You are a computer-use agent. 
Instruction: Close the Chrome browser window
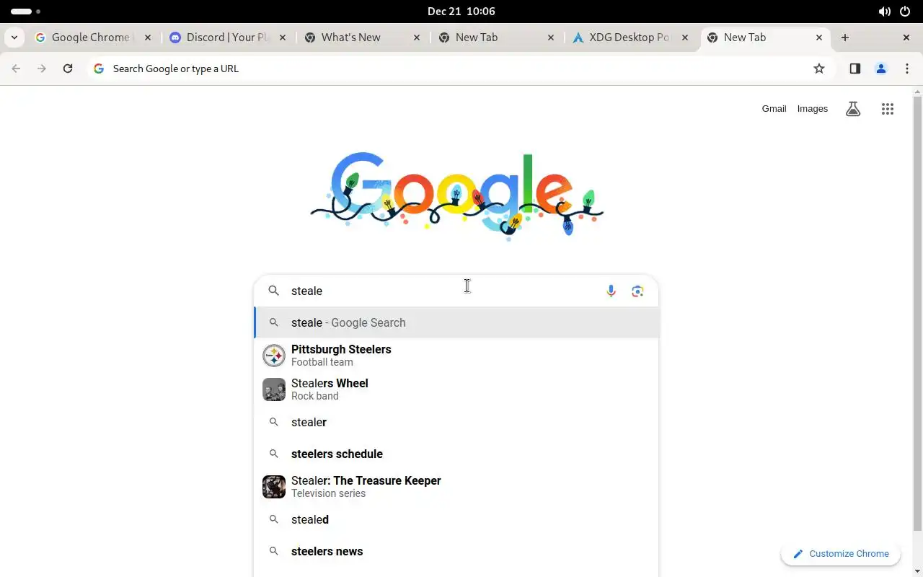click(x=906, y=38)
